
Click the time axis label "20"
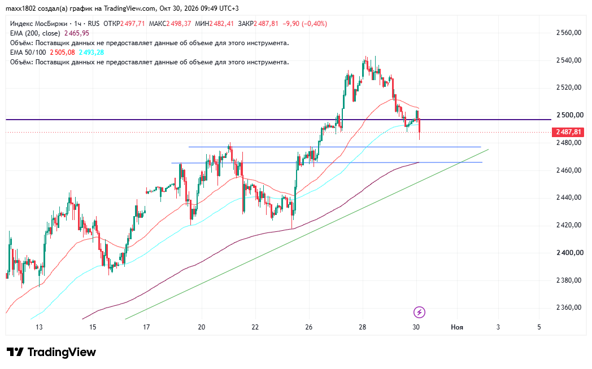pyautogui.click(x=202, y=327)
